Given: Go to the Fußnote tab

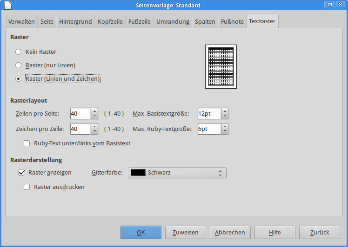Looking at the screenshot, I should 232,22.
